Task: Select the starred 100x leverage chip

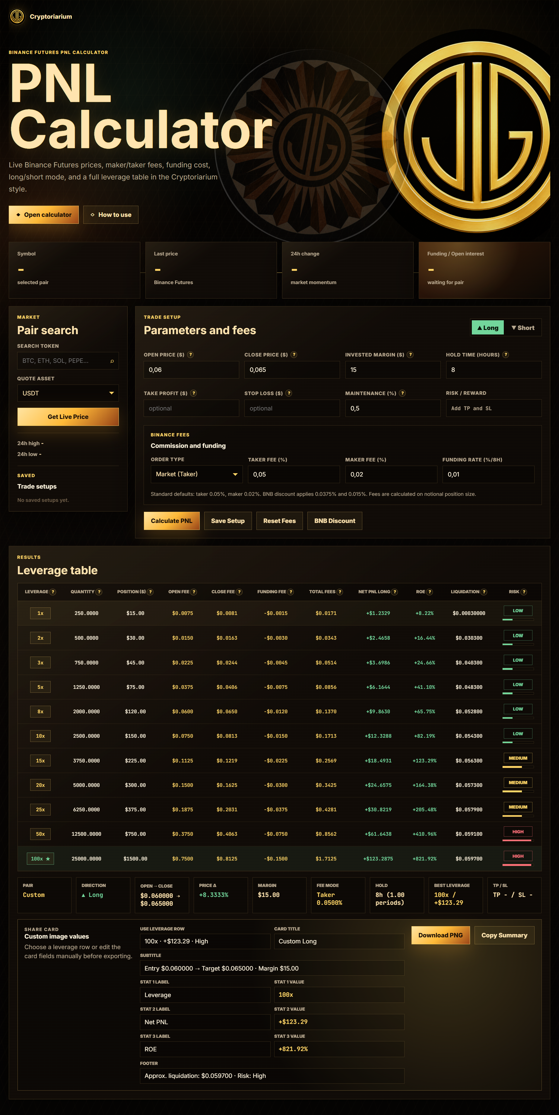Action: pos(40,859)
